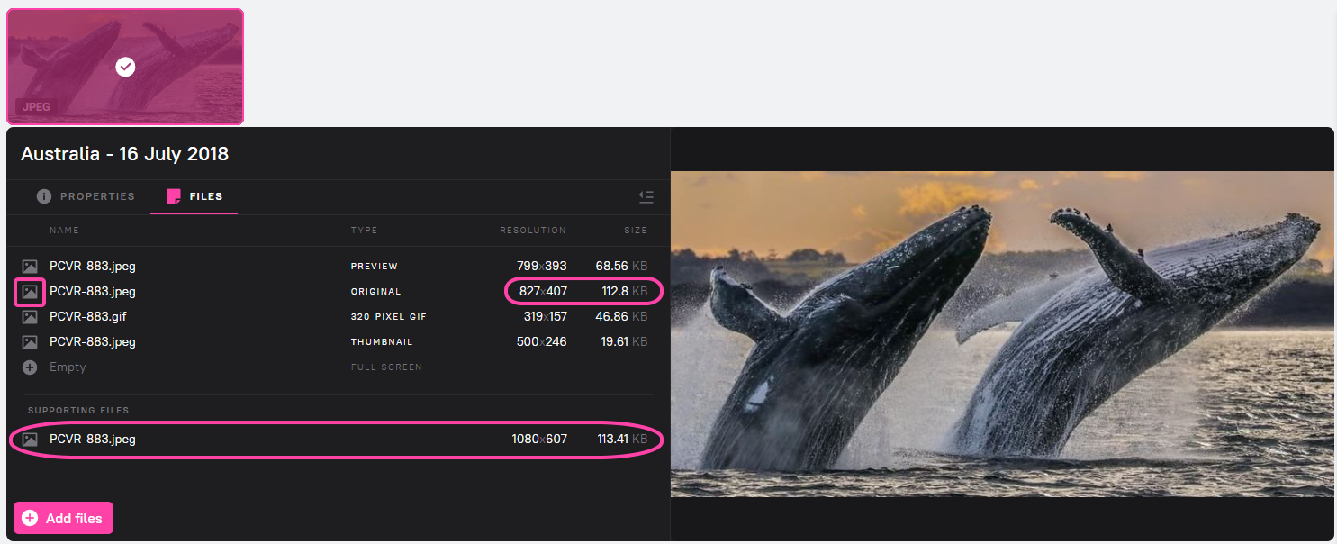Click the Original type label
The image size is (1337, 544).
375,292
